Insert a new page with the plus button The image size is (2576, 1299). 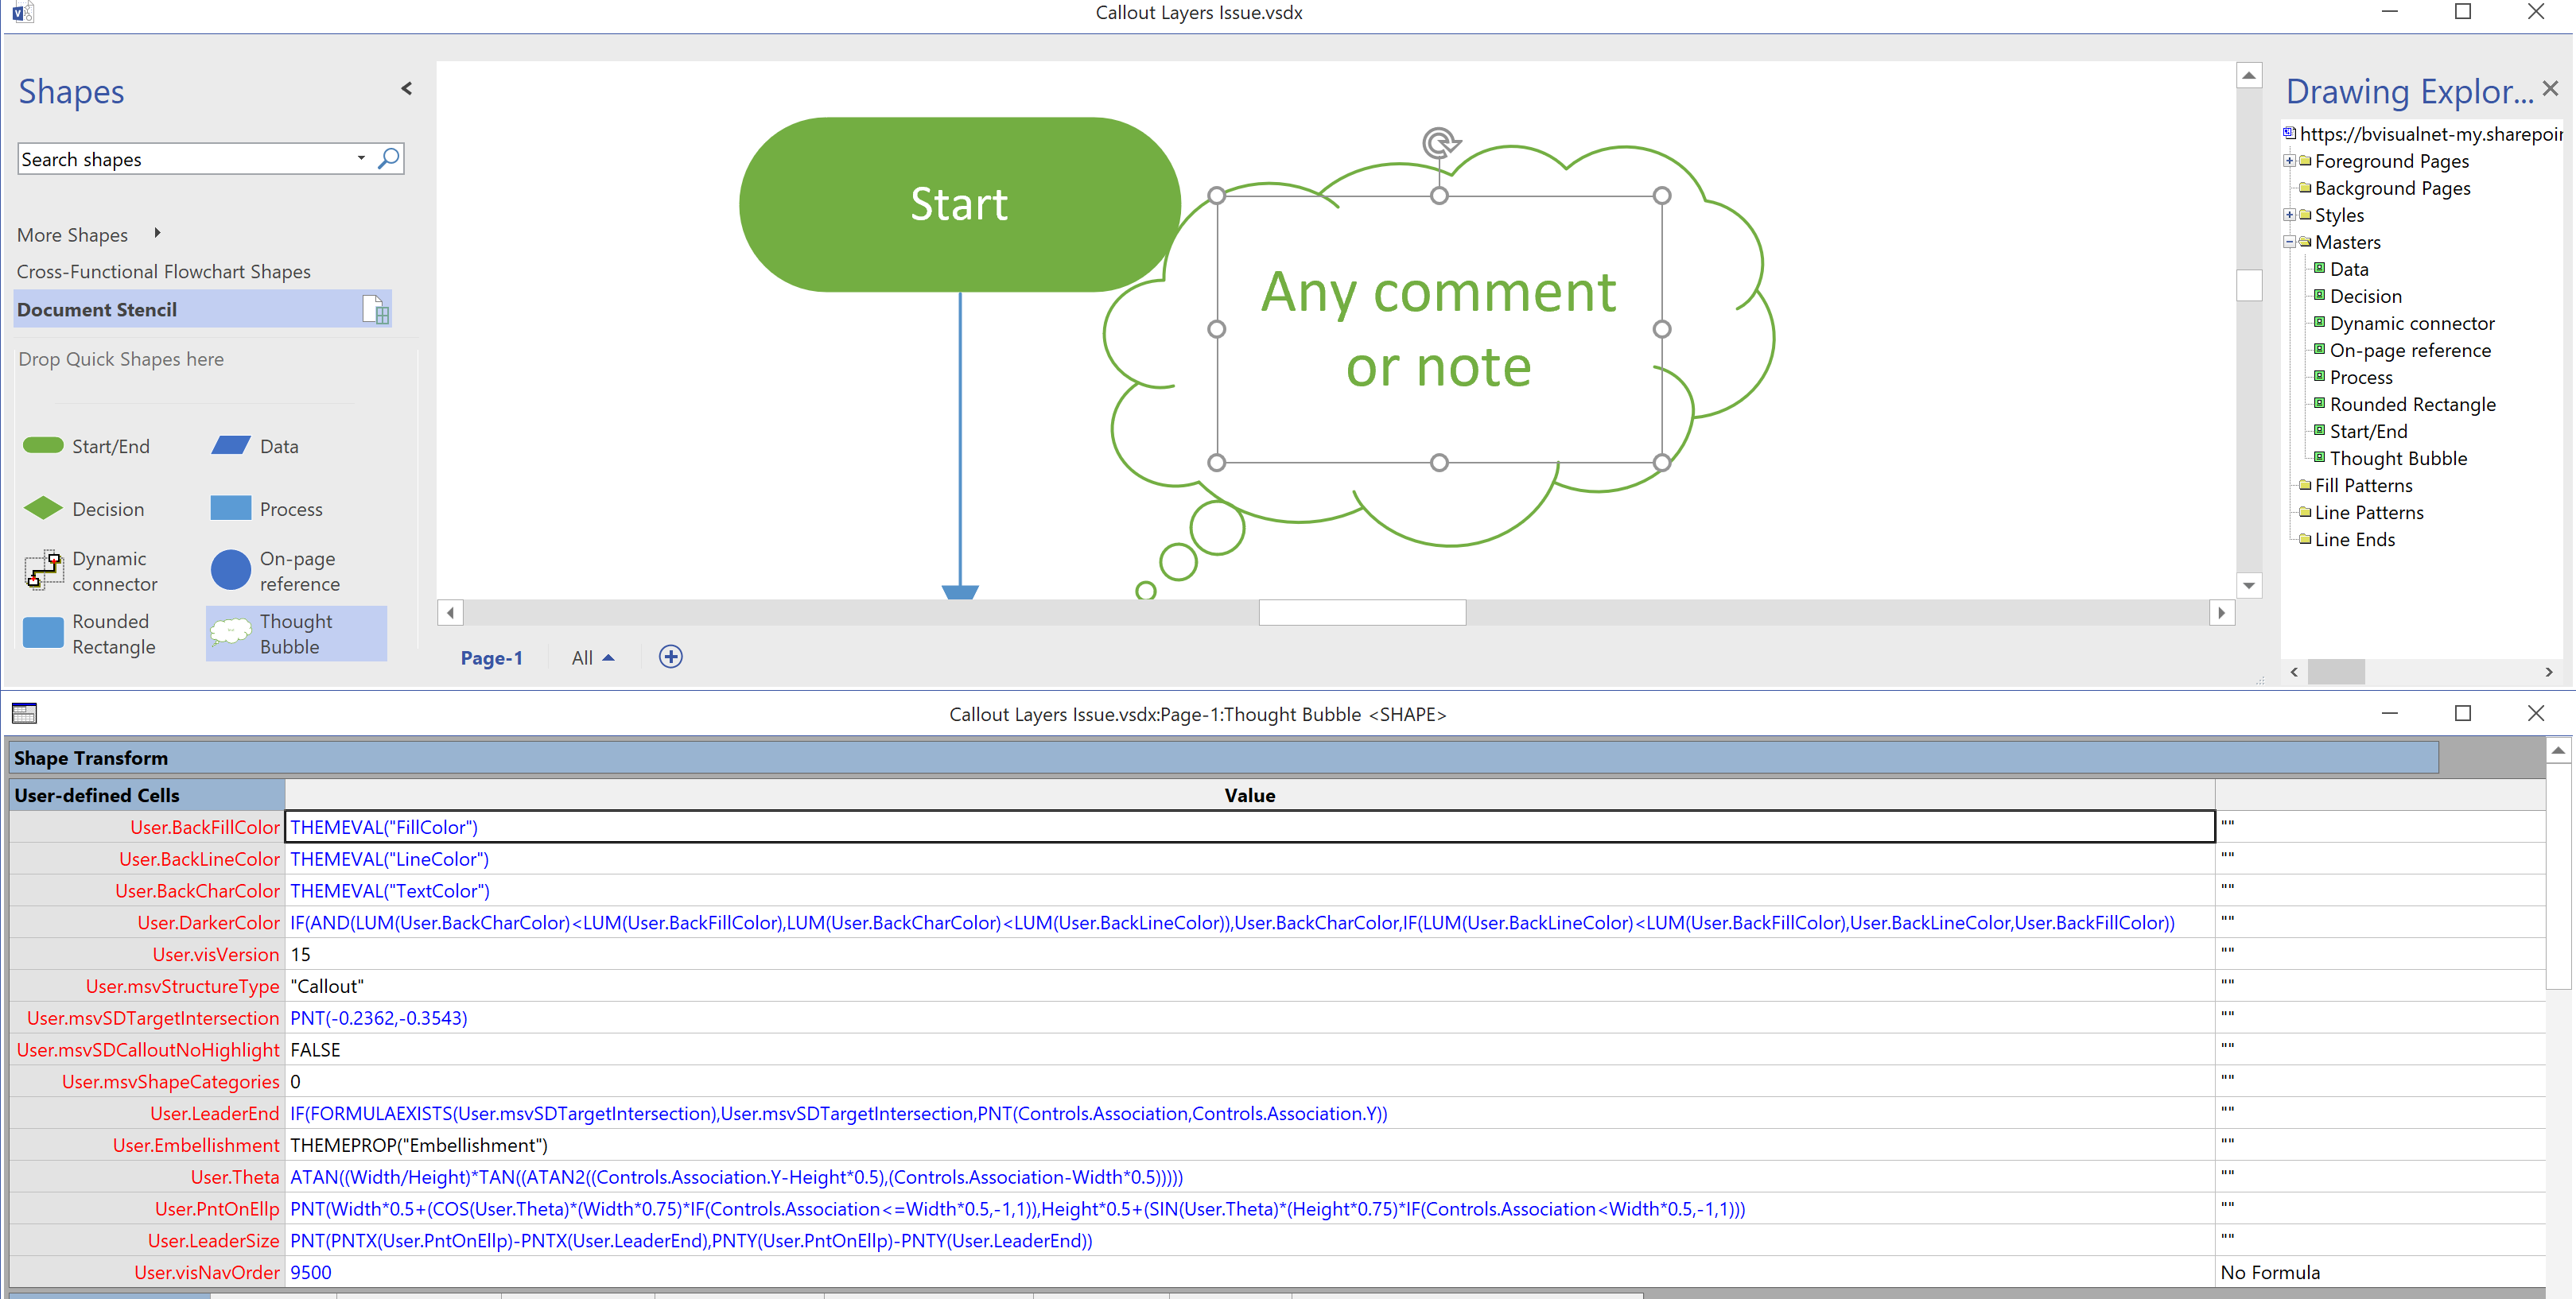(670, 657)
